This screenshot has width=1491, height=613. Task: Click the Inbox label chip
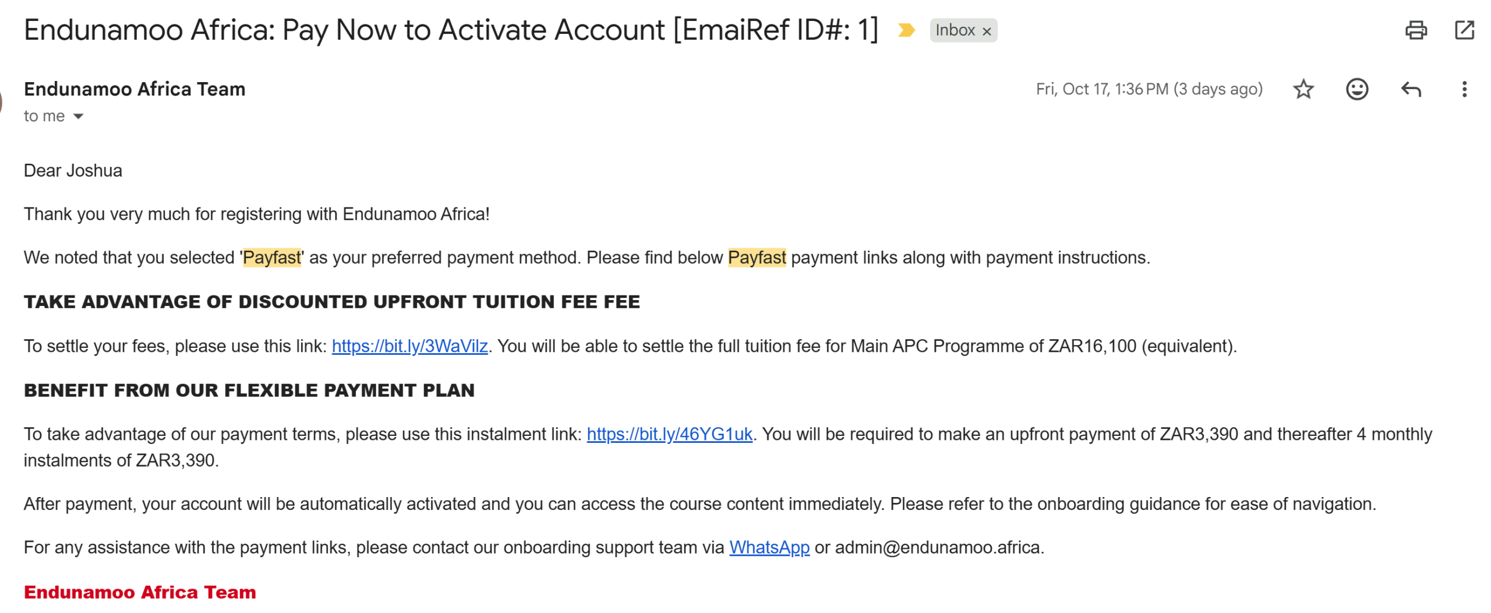point(955,30)
